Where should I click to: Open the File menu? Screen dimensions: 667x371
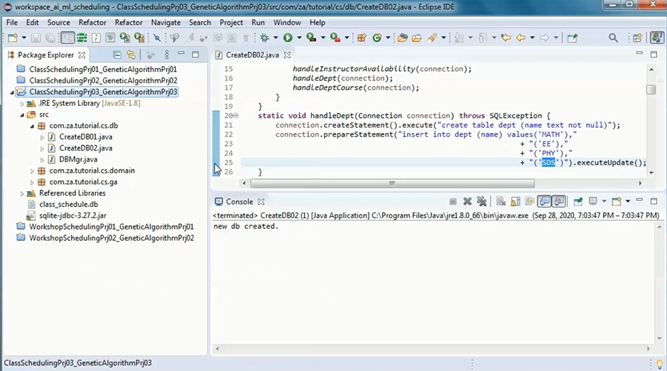[x=12, y=23]
